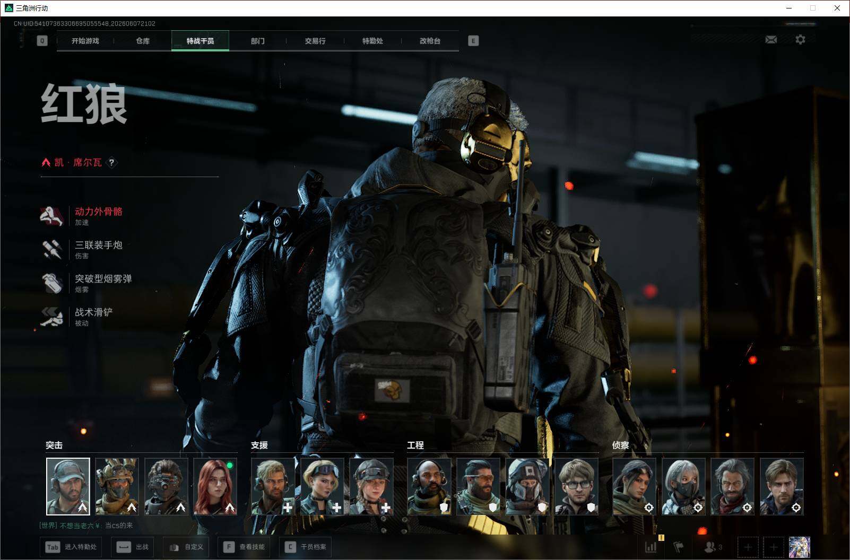Switch to the 开始游戏 tab

[x=85, y=41]
